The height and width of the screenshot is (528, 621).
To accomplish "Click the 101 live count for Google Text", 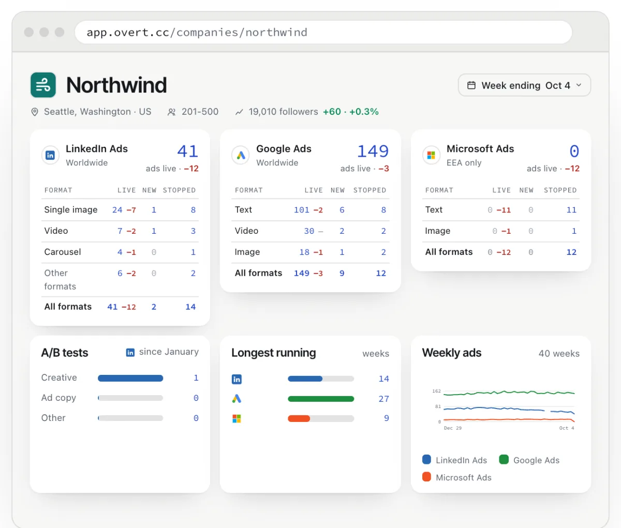I will coord(302,210).
